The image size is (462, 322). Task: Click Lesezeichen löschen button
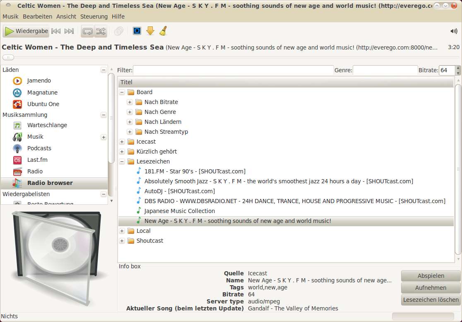[x=431, y=300]
